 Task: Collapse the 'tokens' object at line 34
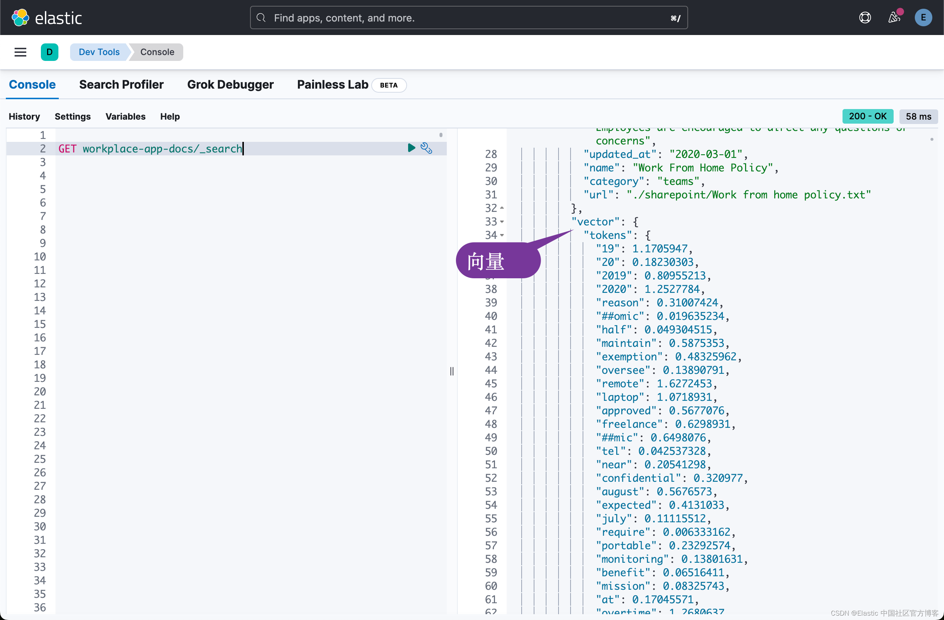pos(502,235)
